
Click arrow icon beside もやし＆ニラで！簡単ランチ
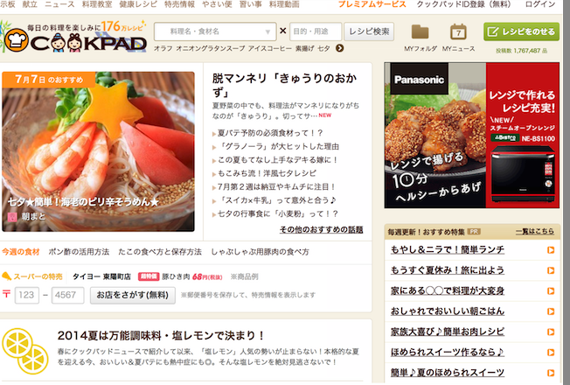pos(551,250)
